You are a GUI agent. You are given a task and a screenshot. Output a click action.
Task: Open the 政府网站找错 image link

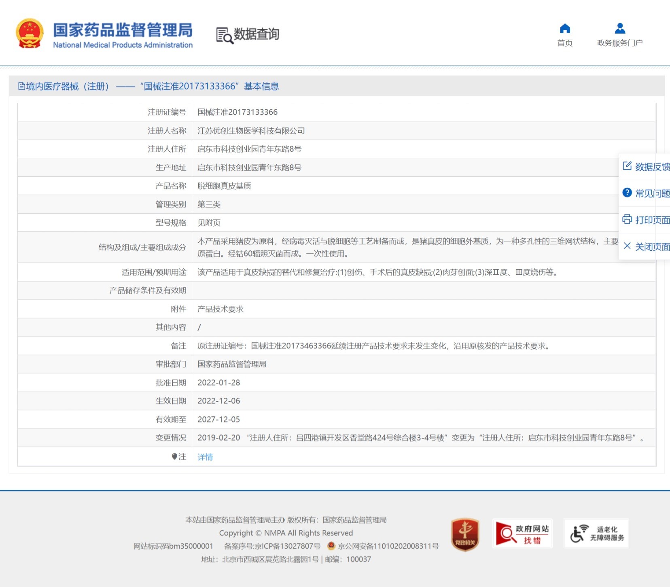[522, 534]
